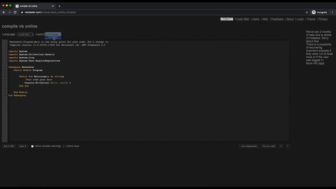Reload the rextester page
The height and width of the screenshot is (189, 336).
[15, 12]
